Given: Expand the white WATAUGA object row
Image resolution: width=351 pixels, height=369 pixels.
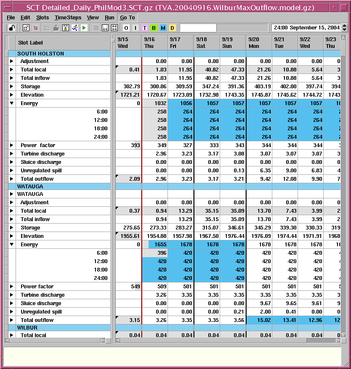Looking at the screenshot, I should pos(11,194).
